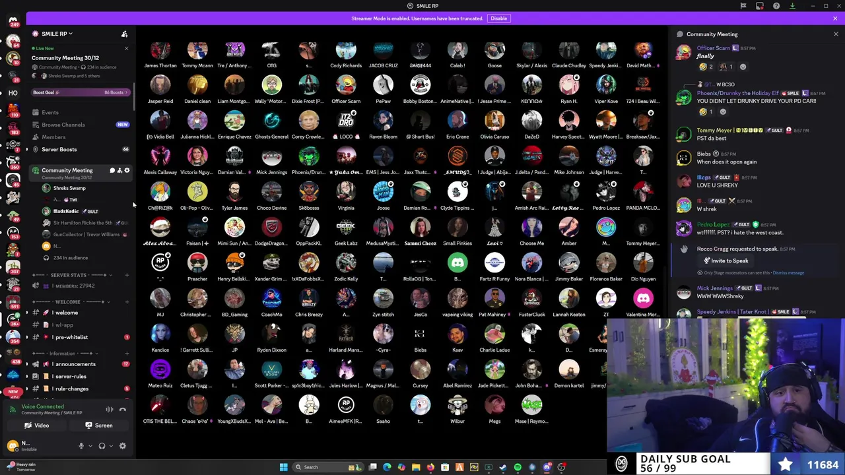
Task: Open the pinned/bookmark icon in title bar
Action: (743, 6)
